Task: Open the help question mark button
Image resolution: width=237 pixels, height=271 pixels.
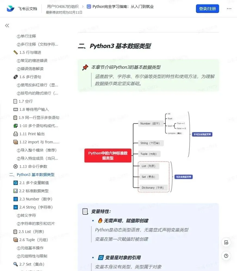Action: 226,256
